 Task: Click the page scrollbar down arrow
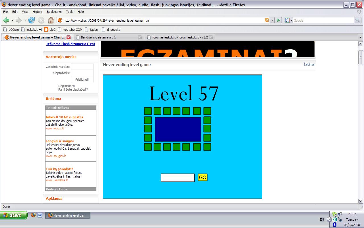click(x=361, y=201)
